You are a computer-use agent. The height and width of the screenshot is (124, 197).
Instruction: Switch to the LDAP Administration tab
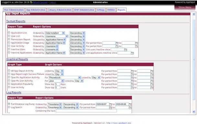pyautogui.click(x=84, y=10)
